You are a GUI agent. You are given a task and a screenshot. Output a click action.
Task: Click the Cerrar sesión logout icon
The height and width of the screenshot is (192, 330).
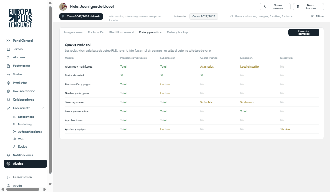[x=9, y=177]
